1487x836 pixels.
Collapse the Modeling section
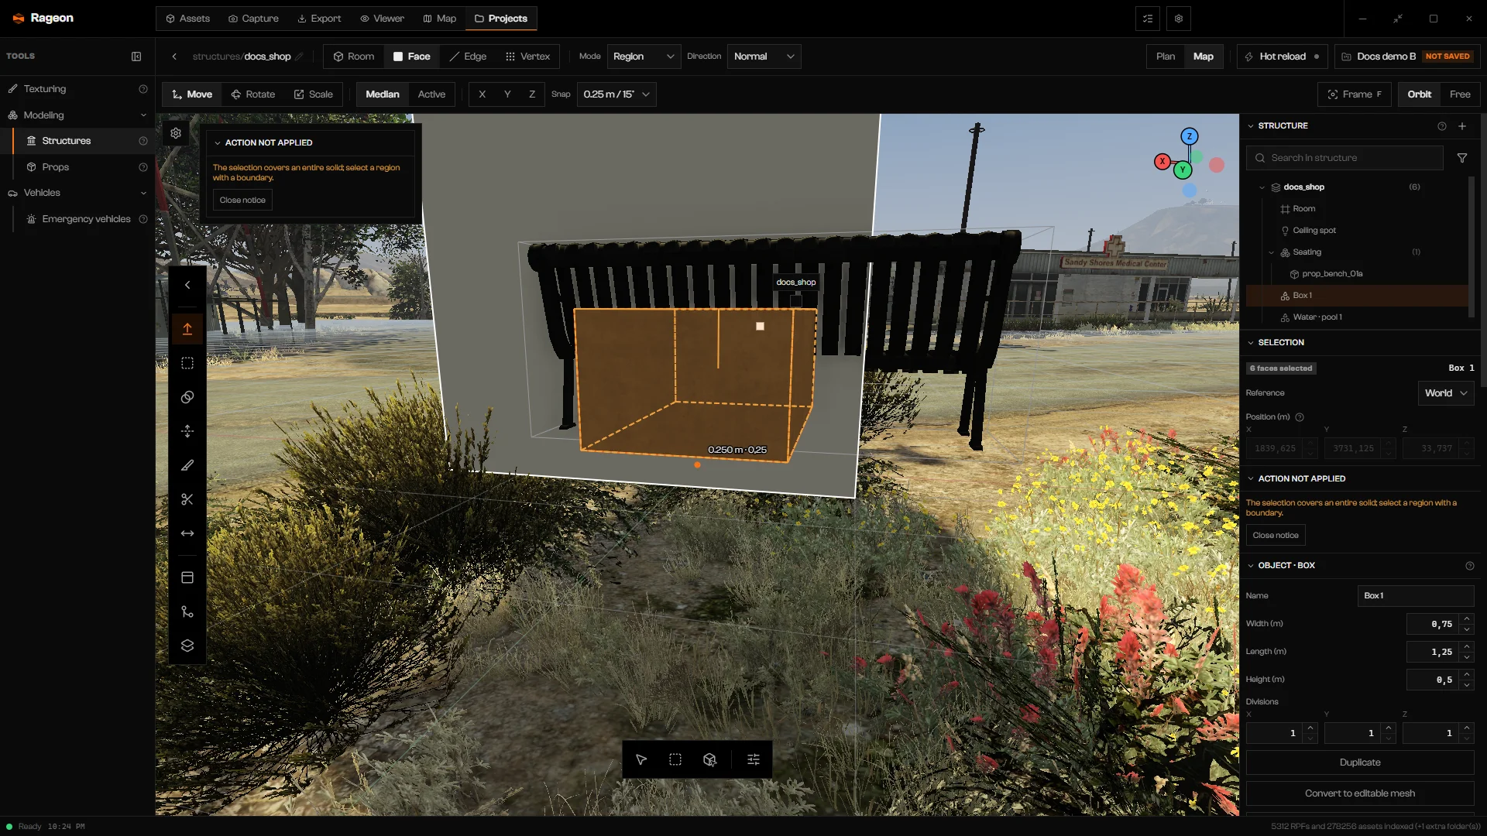[143, 115]
